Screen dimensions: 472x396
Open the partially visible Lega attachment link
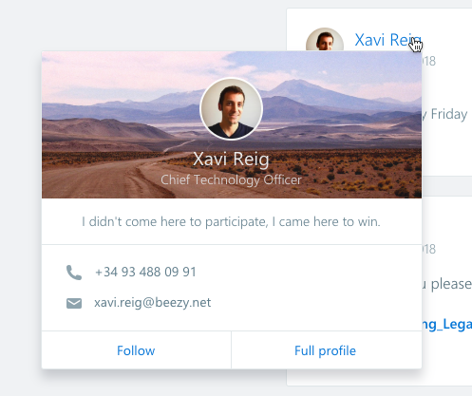coord(446,325)
